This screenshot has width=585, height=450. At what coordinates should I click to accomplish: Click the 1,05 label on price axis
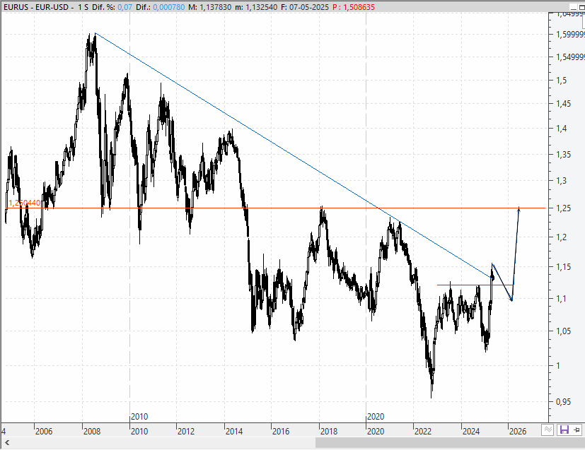coord(563,331)
